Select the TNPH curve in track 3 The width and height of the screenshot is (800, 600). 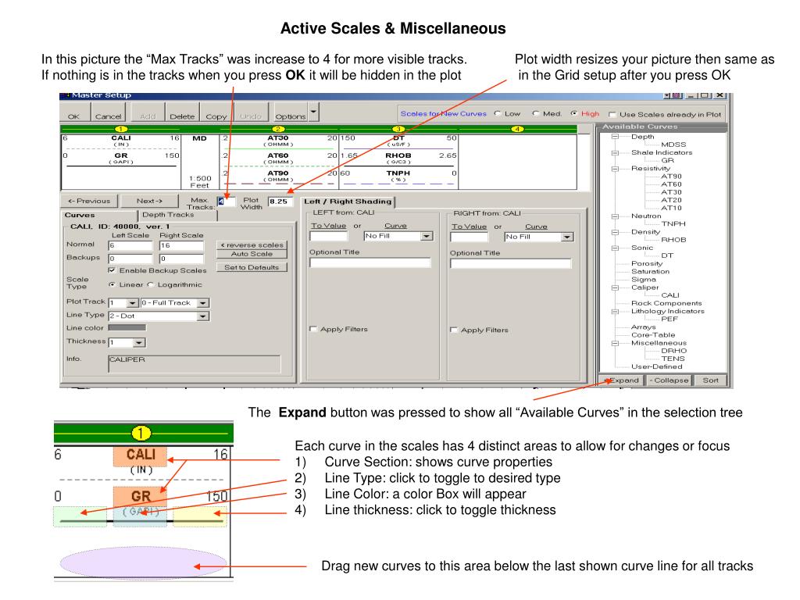(x=398, y=173)
